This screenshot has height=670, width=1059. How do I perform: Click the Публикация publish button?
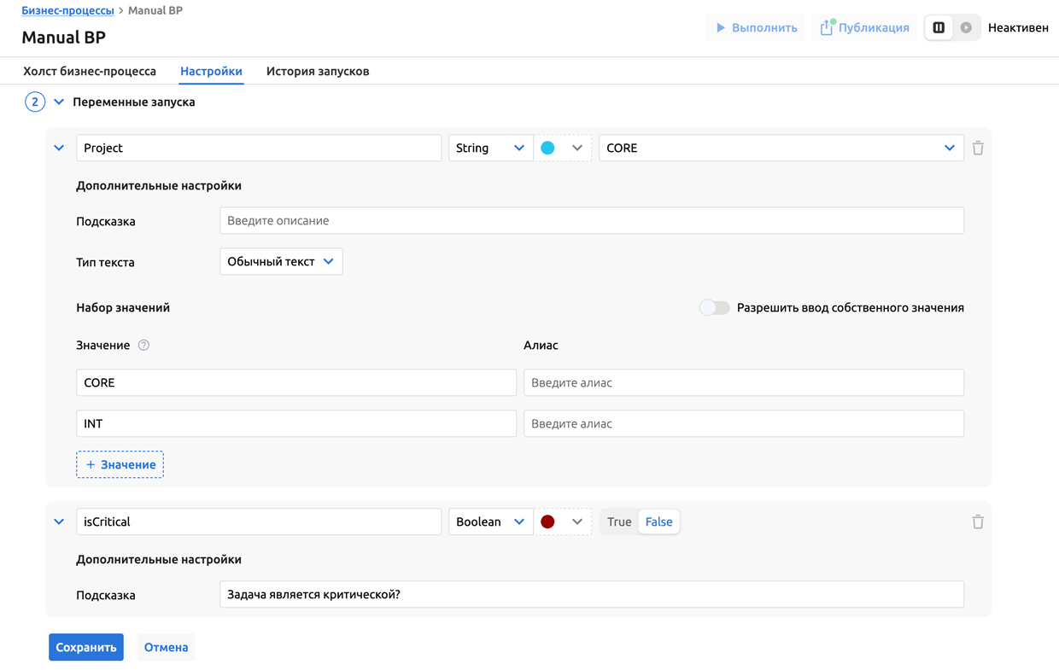tap(864, 28)
